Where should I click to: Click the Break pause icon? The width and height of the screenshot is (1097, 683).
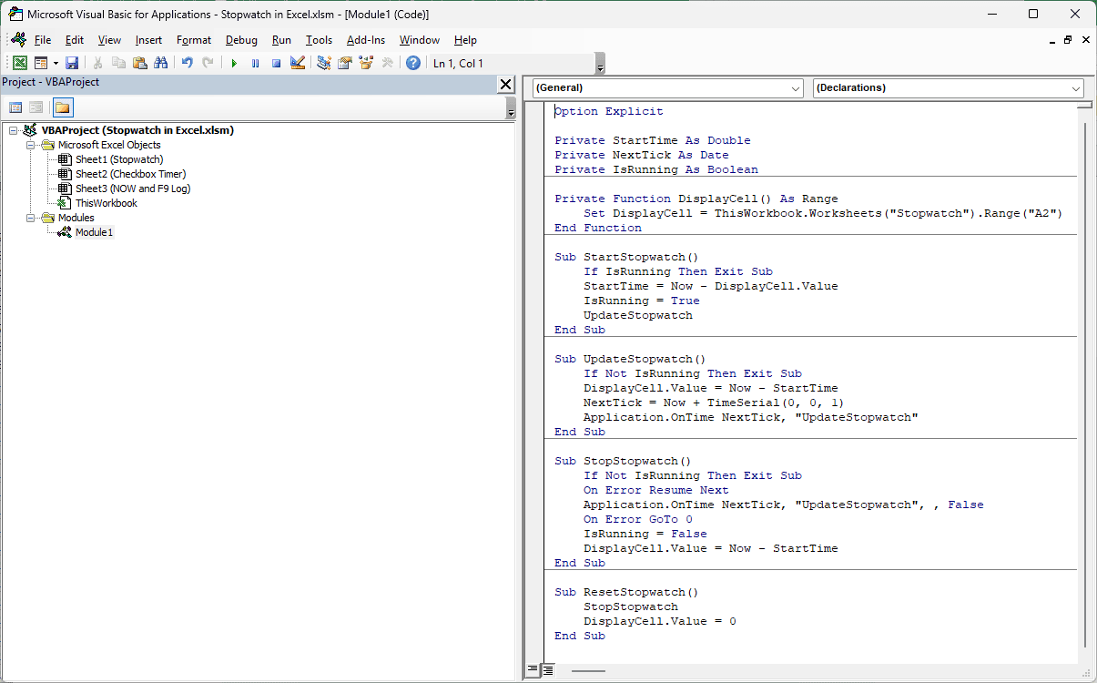tap(255, 63)
